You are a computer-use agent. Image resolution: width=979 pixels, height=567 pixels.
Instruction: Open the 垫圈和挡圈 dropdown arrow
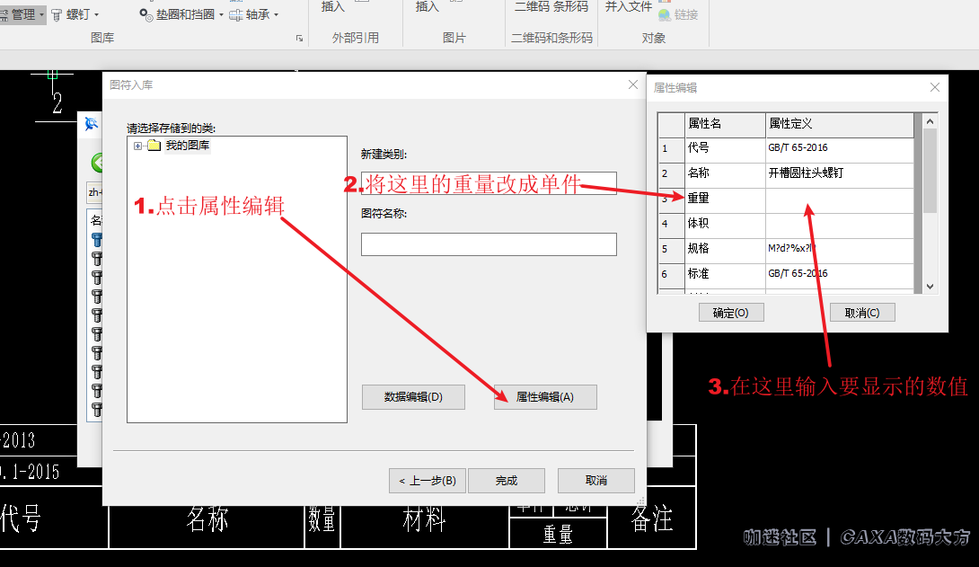221,14
